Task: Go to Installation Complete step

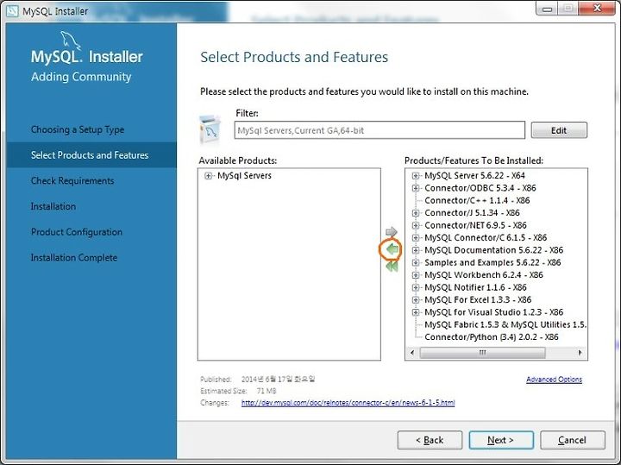Action: point(74,258)
